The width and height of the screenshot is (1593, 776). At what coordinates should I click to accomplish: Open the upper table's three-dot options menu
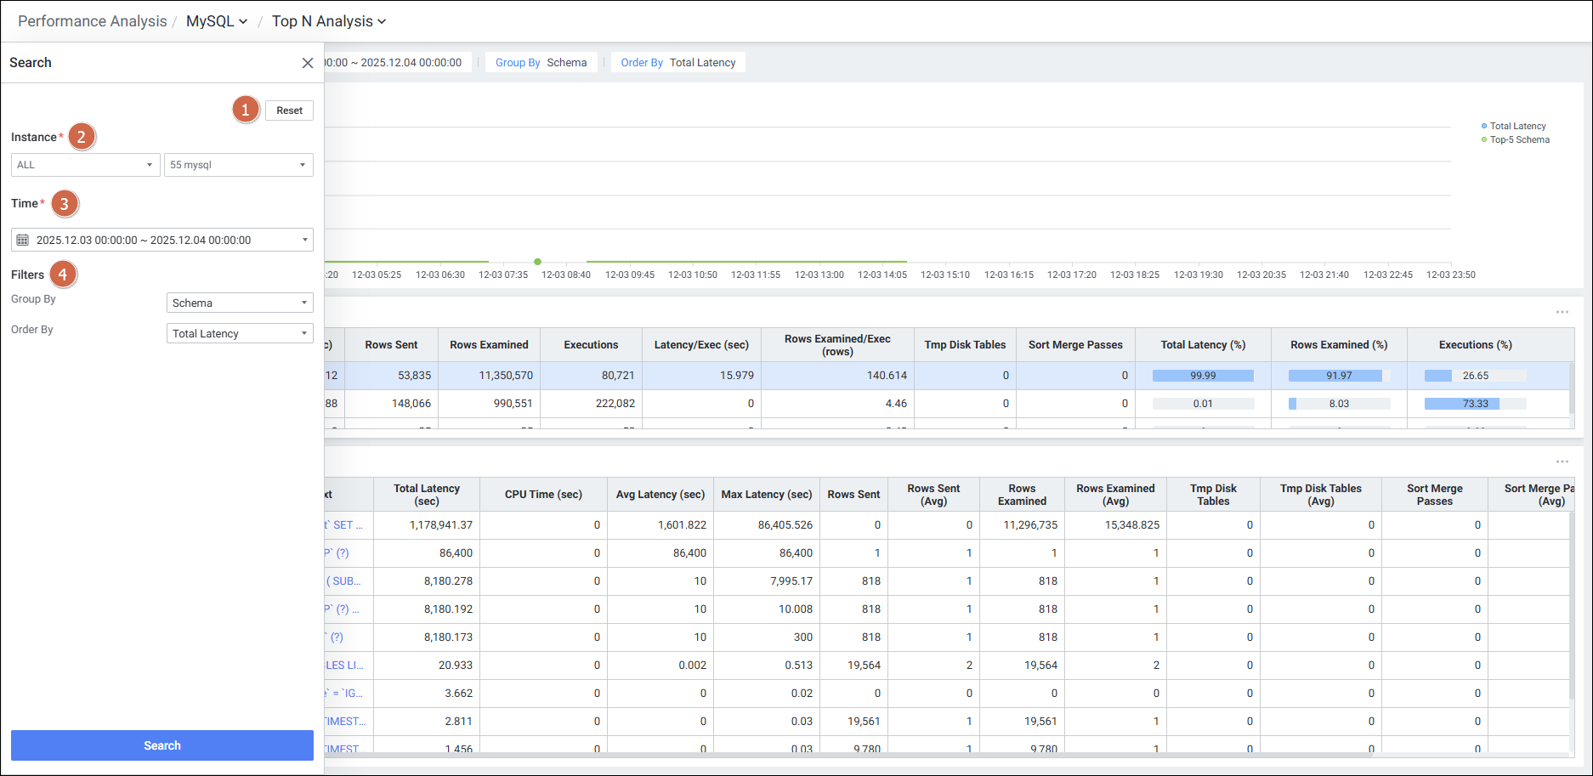(x=1562, y=312)
